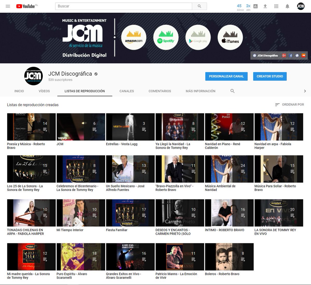Open the COMENTARIOS tab
This screenshot has height=285, width=311.
tap(160, 91)
